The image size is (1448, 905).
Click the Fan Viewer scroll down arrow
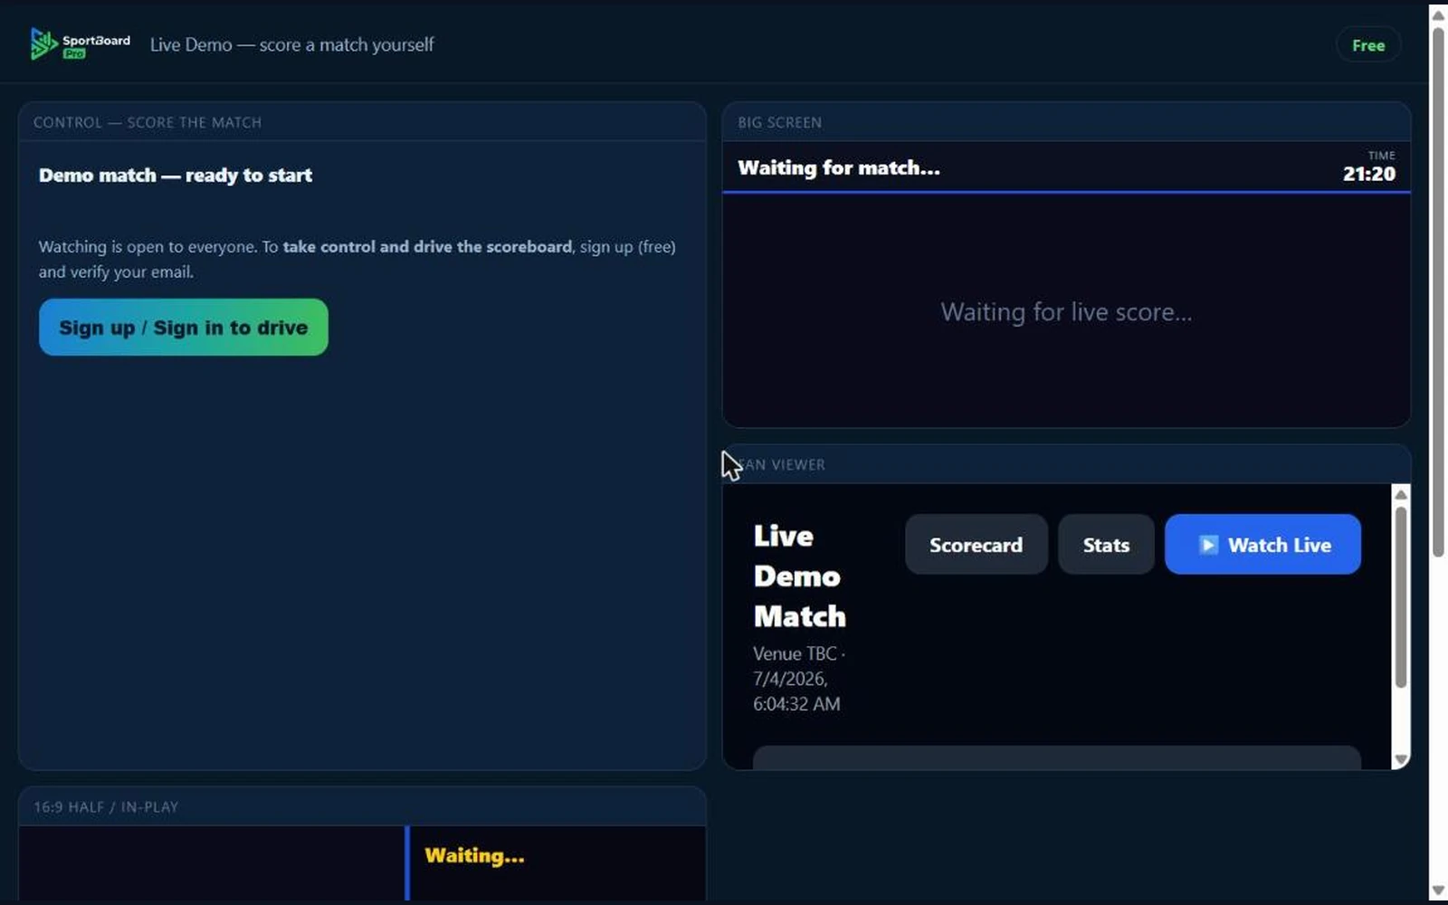pos(1401,760)
